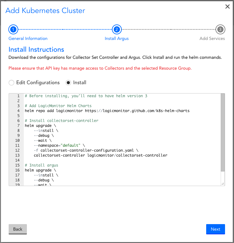Click the logicmonitor/collectorset-controller line 13
Image resolution: width=234 pixels, height=243 pixels.
[x=100, y=155]
